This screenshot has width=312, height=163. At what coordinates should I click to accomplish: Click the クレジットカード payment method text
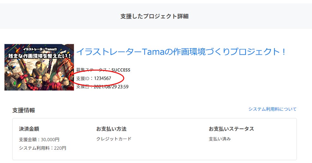pos(114,139)
